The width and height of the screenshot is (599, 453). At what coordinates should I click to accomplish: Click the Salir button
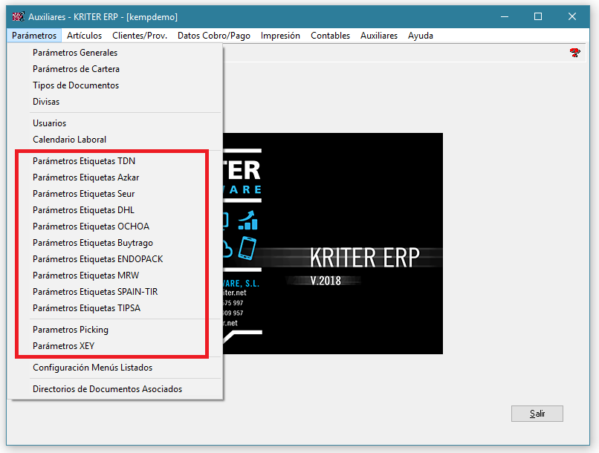point(537,414)
